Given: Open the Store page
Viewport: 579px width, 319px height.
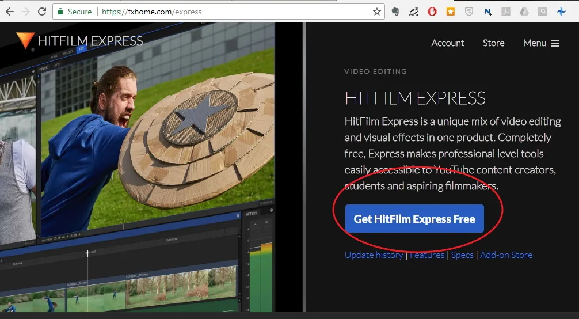Looking at the screenshot, I should click(x=493, y=43).
